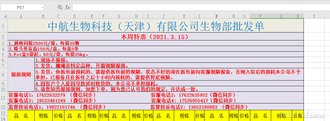Click into the formula bar input field

pyautogui.click(x=201, y=8)
